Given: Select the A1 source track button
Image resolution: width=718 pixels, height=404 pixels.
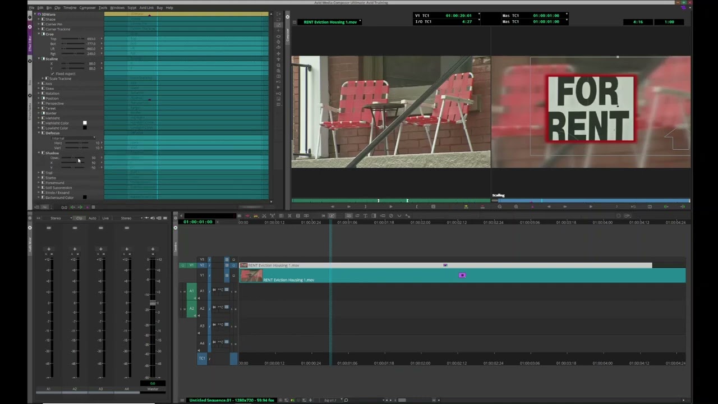Looking at the screenshot, I should click(x=191, y=291).
